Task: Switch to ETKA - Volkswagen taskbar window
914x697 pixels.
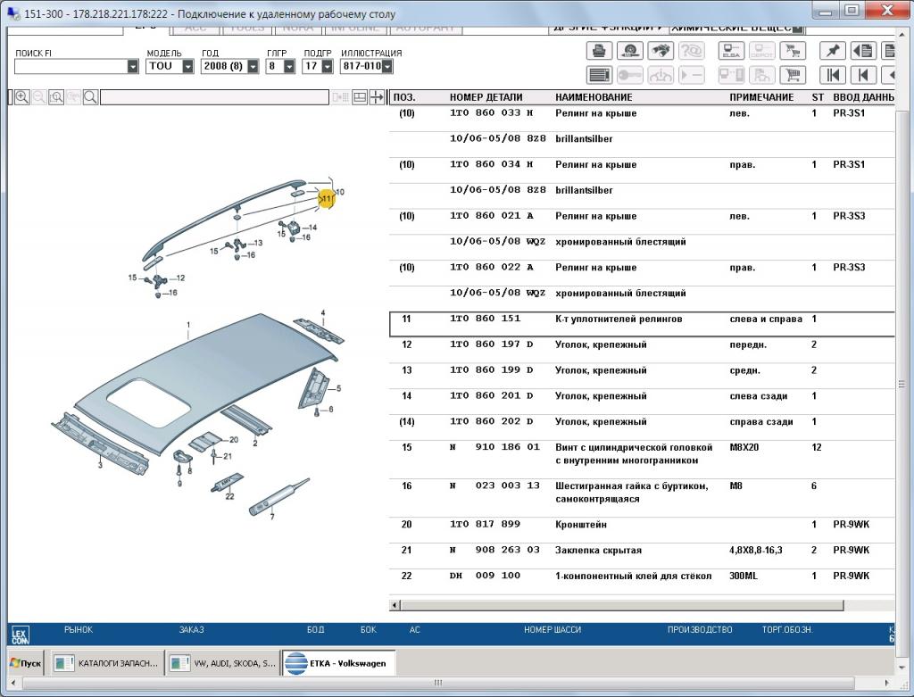Action: [338, 663]
